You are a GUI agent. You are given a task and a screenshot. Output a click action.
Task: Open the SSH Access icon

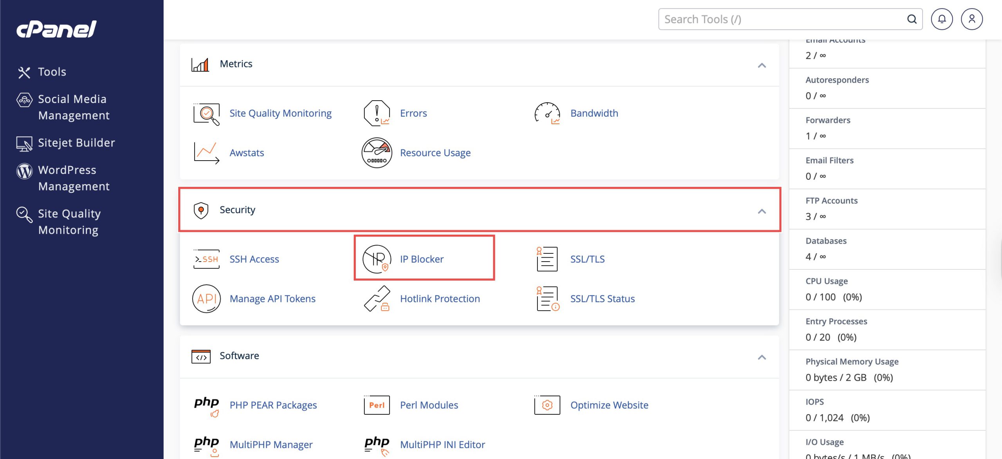[206, 259]
